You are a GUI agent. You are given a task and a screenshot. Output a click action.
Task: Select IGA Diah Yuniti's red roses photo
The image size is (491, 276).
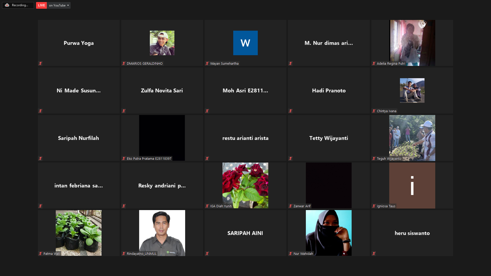(x=245, y=186)
